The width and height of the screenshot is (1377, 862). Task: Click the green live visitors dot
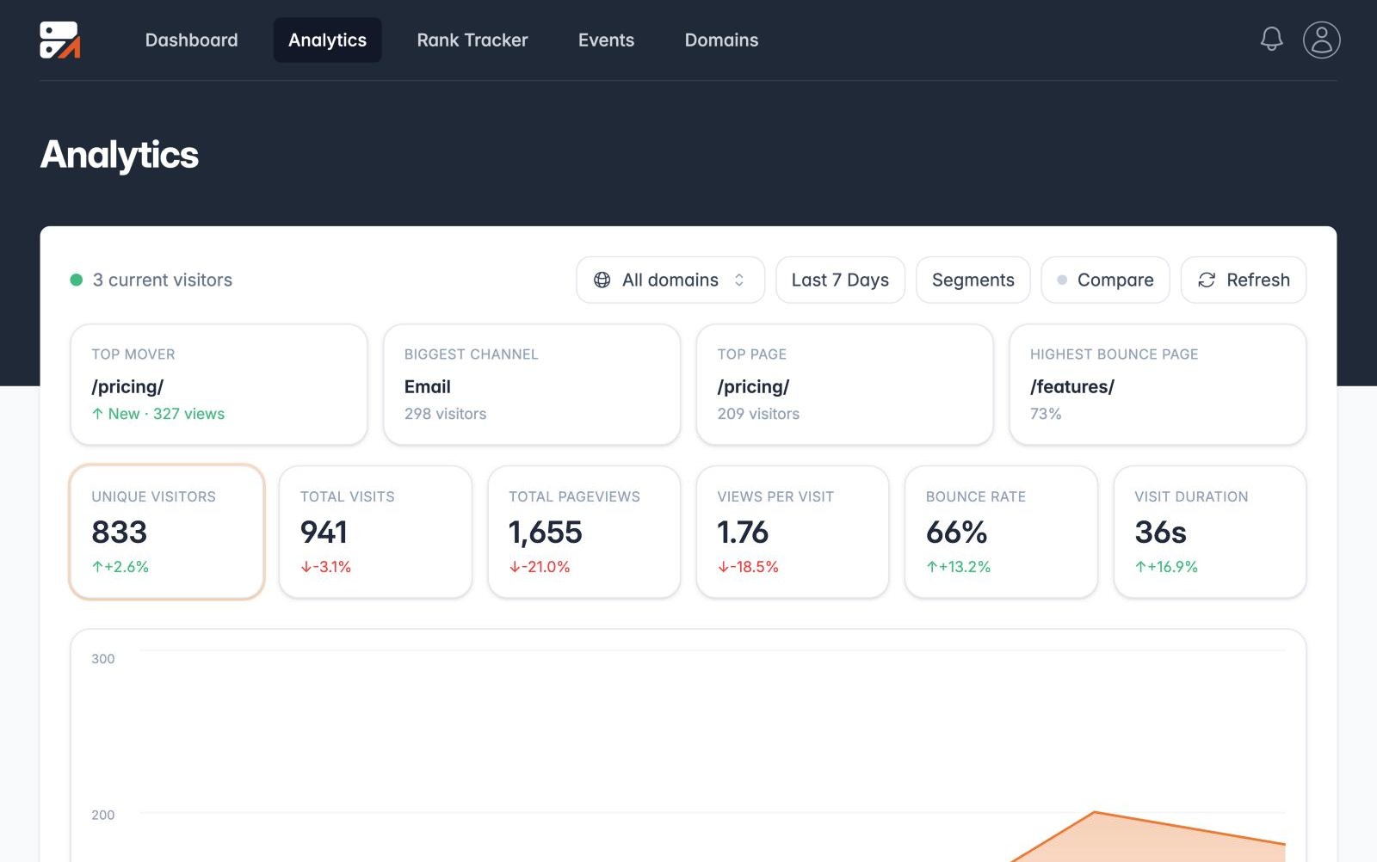click(76, 280)
